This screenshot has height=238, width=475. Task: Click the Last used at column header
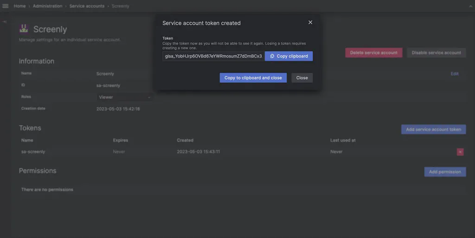pyautogui.click(x=343, y=140)
